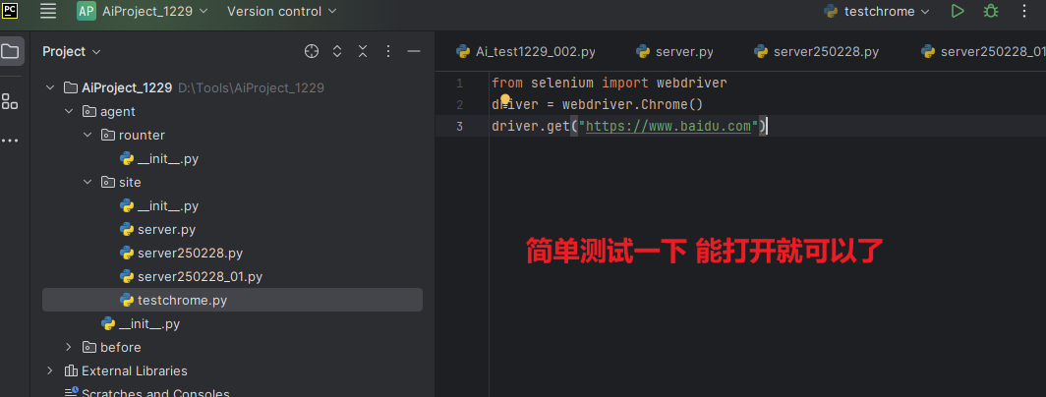Open the testchrome run configuration dropdown
This screenshot has width=1046, height=397.
pyautogui.click(x=877, y=12)
